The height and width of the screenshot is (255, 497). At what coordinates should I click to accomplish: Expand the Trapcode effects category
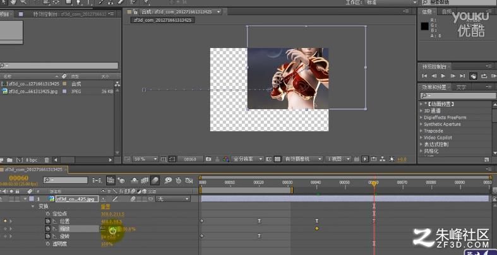click(421, 131)
